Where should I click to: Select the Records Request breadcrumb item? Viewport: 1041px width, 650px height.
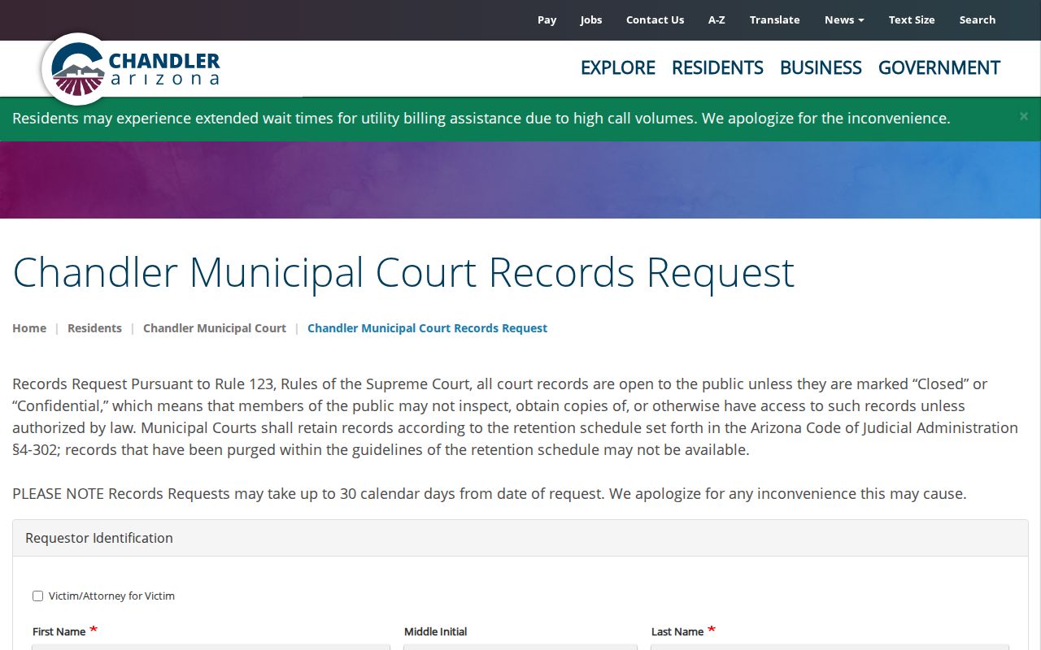(x=427, y=328)
